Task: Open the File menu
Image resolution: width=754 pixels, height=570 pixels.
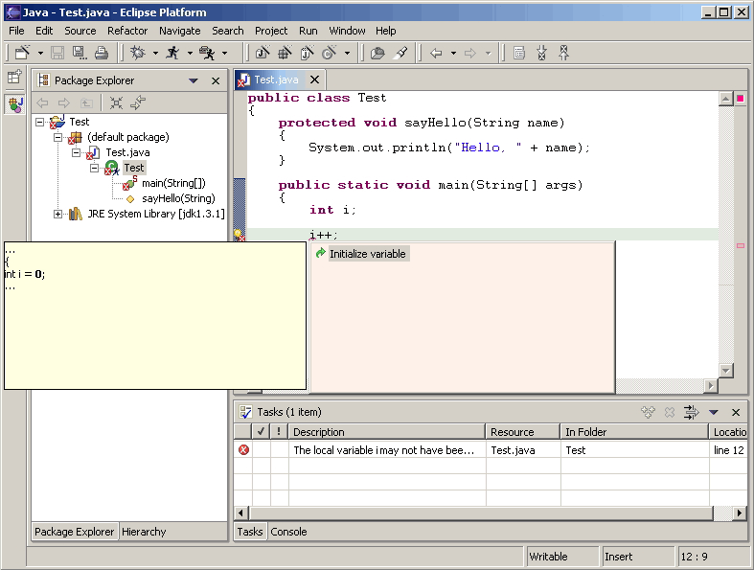Action: (16, 31)
